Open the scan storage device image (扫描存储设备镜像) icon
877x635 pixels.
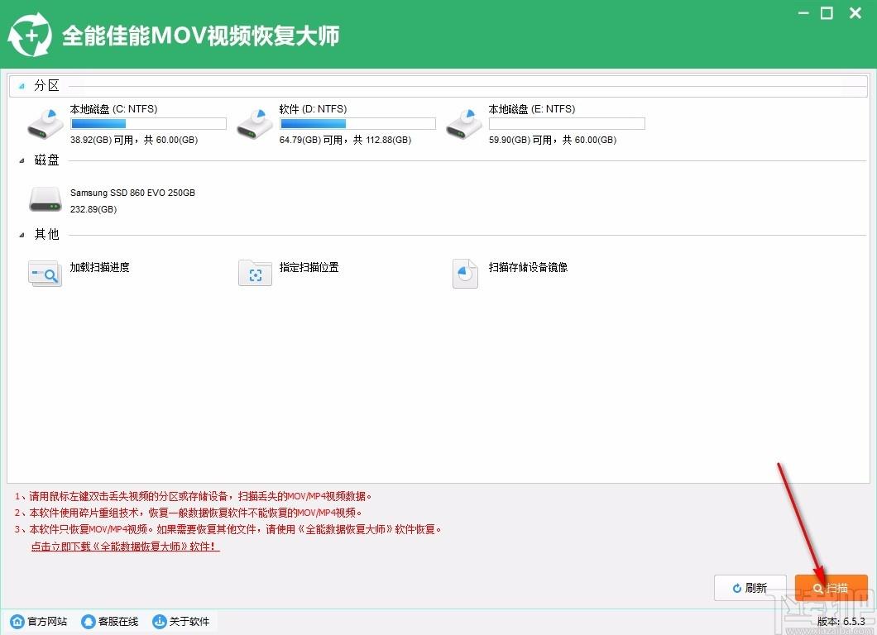point(465,274)
